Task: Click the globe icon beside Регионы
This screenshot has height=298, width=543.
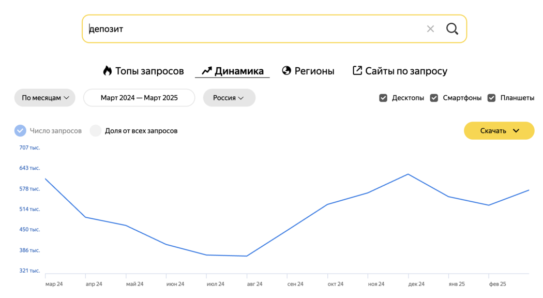Action: click(286, 71)
